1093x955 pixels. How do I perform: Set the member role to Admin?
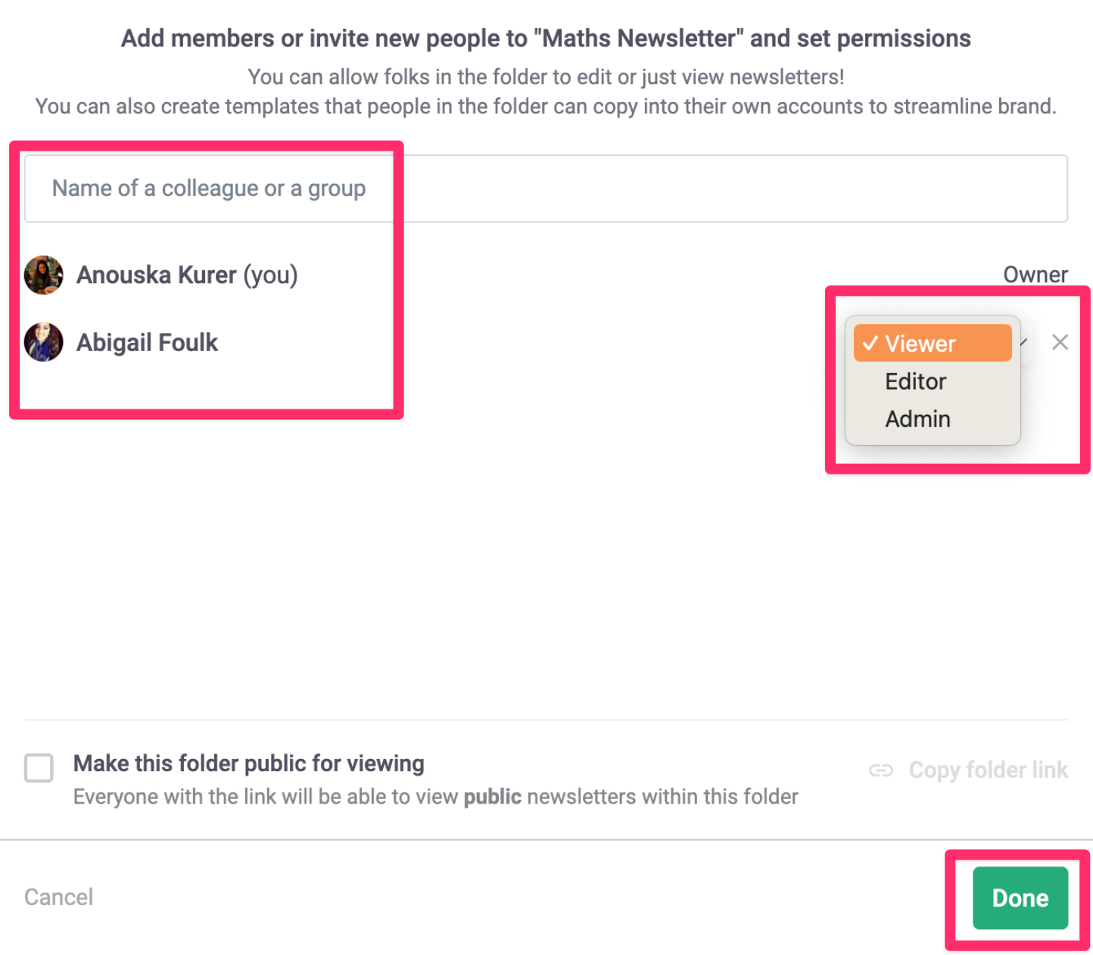pos(917,419)
